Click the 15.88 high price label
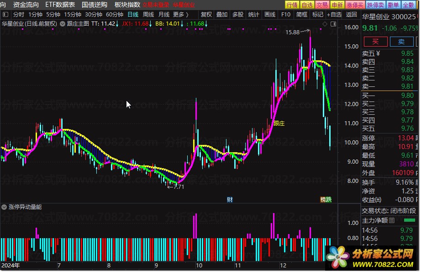The width and height of the screenshot is (421, 272). point(292,32)
